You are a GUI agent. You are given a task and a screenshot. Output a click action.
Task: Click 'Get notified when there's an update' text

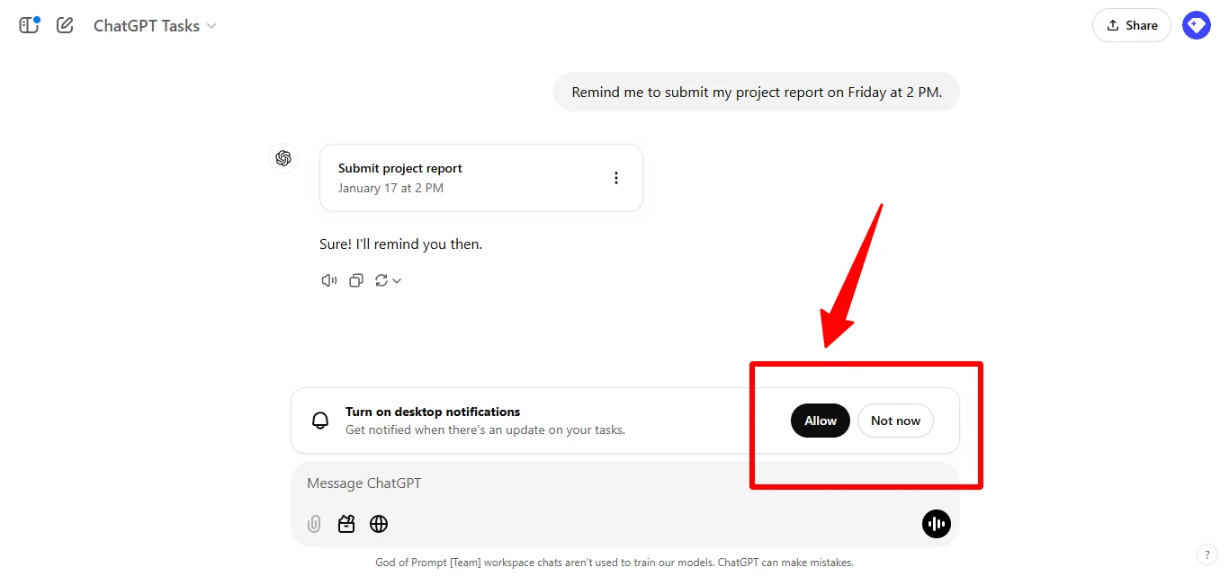coord(485,430)
